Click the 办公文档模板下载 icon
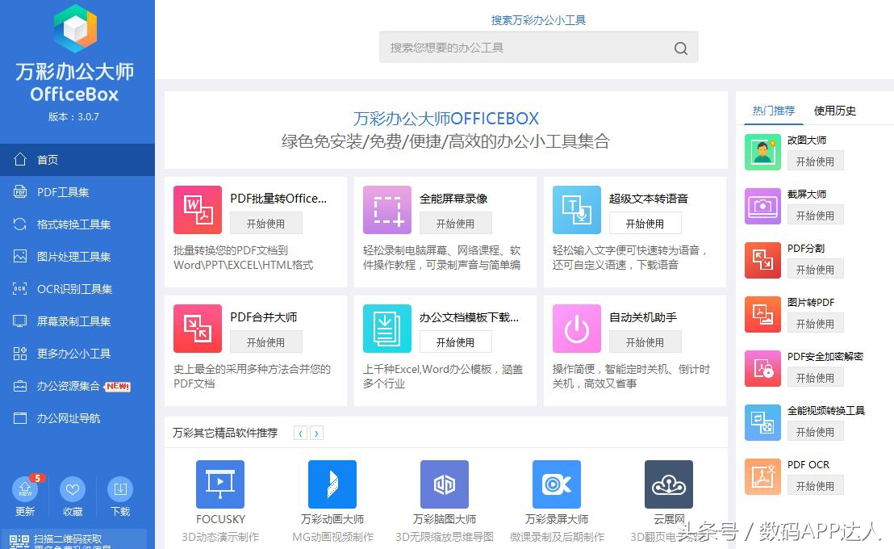 click(387, 329)
